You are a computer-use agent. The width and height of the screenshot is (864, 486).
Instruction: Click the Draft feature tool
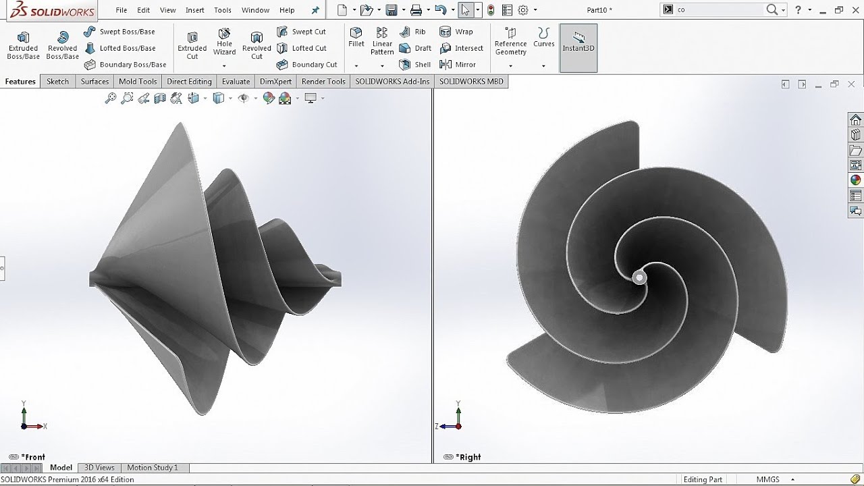point(415,48)
